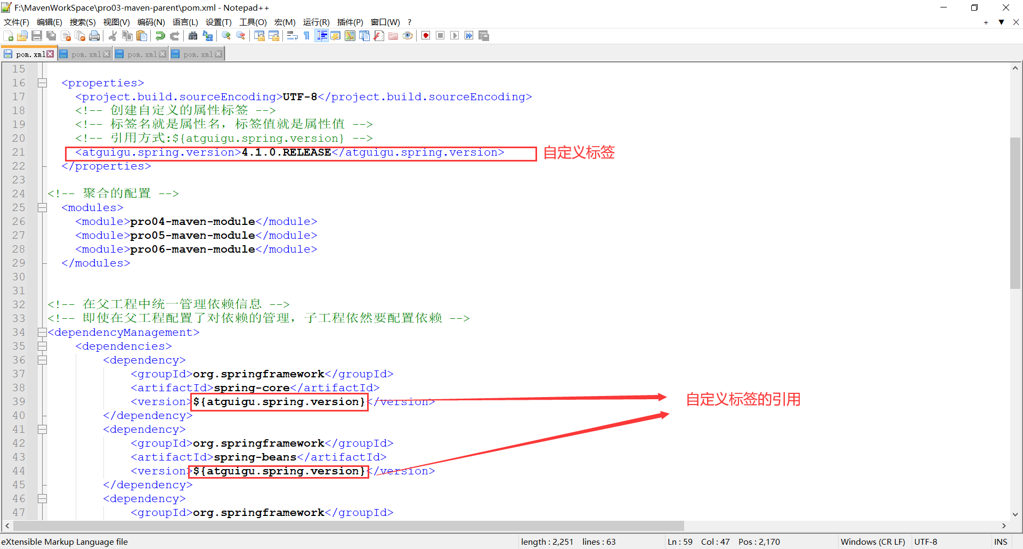Click pro04-maven-module text on line 26
This screenshot has height=549, width=1023.
pyautogui.click(x=192, y=221)
